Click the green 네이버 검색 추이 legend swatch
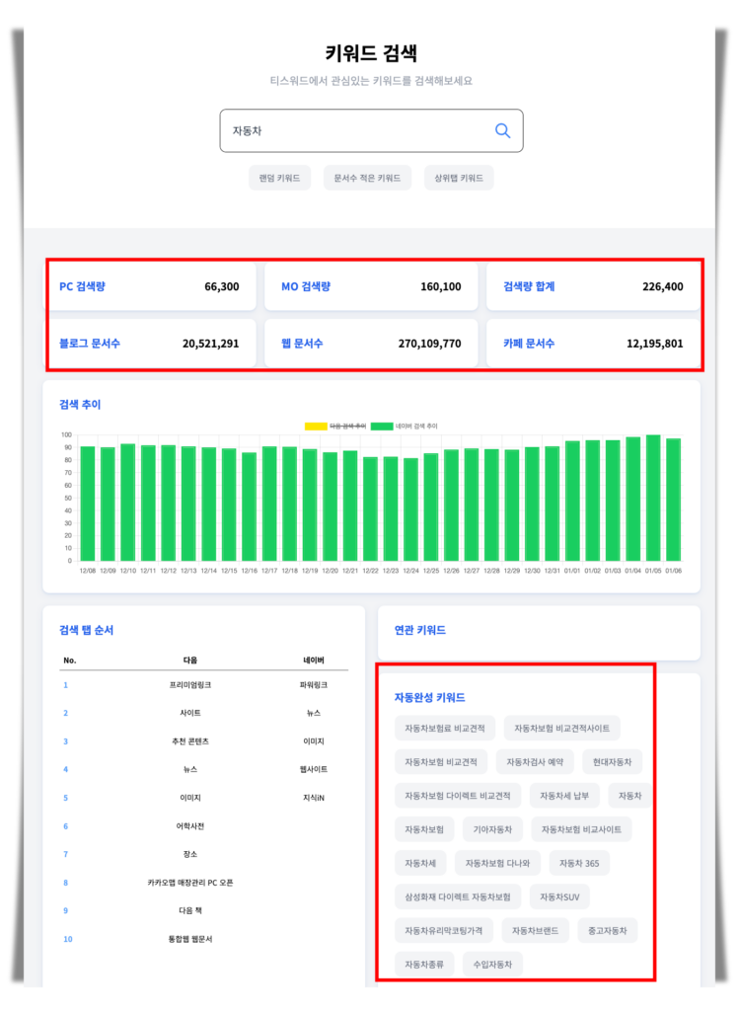739x1011 pixels. [x=382, y=427]
